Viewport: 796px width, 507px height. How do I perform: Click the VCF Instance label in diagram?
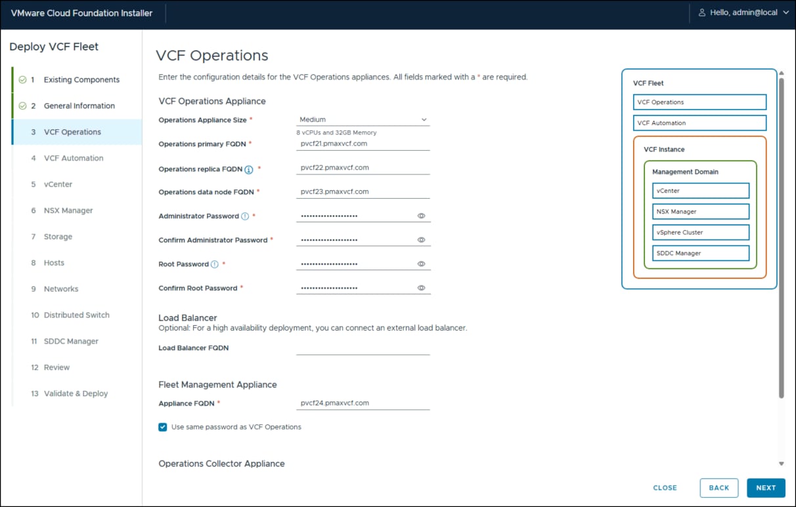click(x=664, y=150)
